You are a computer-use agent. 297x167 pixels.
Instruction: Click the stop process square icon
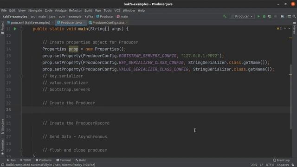[275, 17]
